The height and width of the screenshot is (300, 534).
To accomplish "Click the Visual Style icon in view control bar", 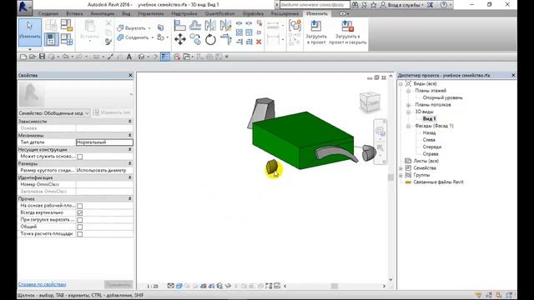I will [x=179, y=286].
